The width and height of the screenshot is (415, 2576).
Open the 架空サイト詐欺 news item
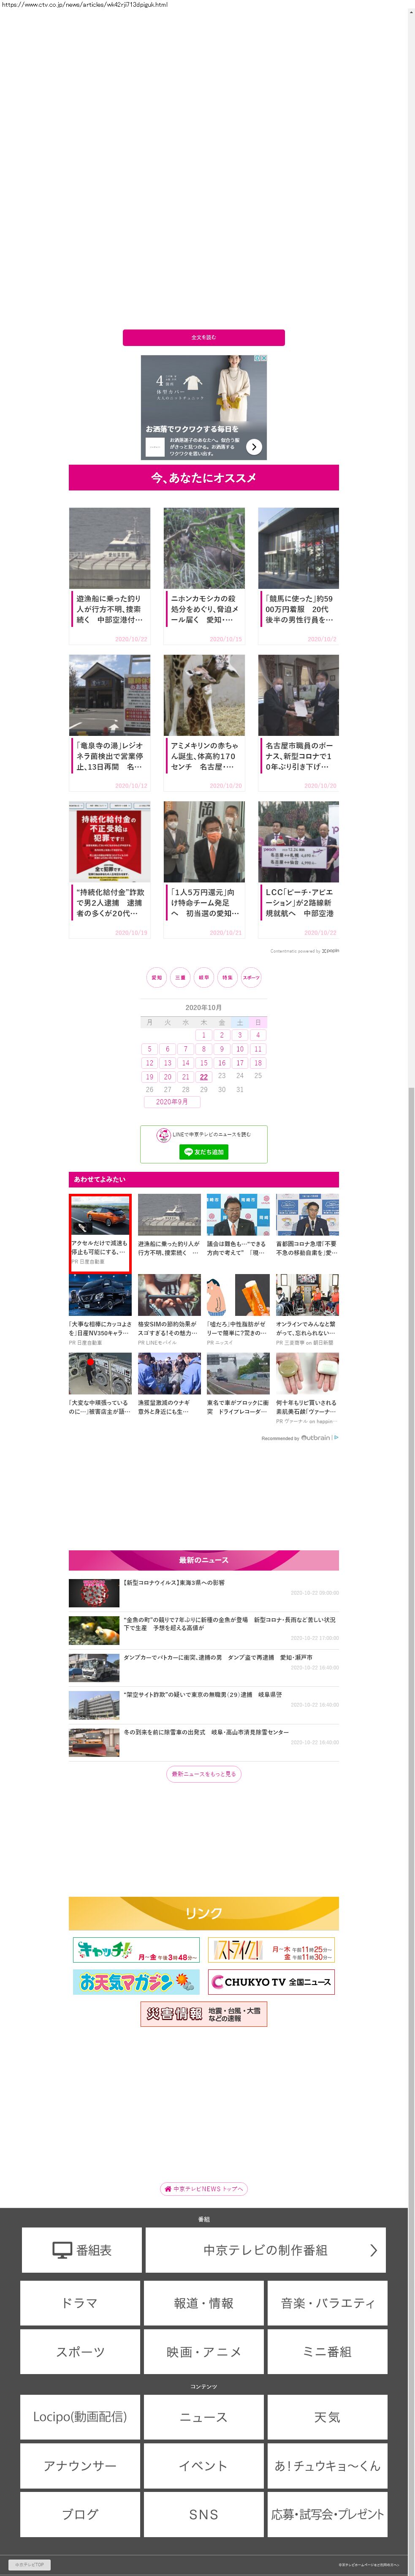(x=204, y=1705)
